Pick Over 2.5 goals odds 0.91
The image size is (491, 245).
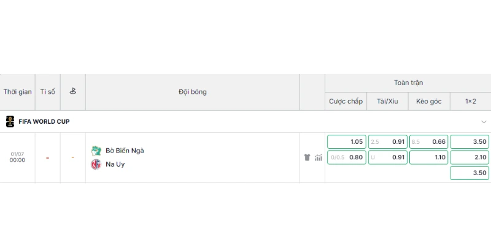point(388,142)
